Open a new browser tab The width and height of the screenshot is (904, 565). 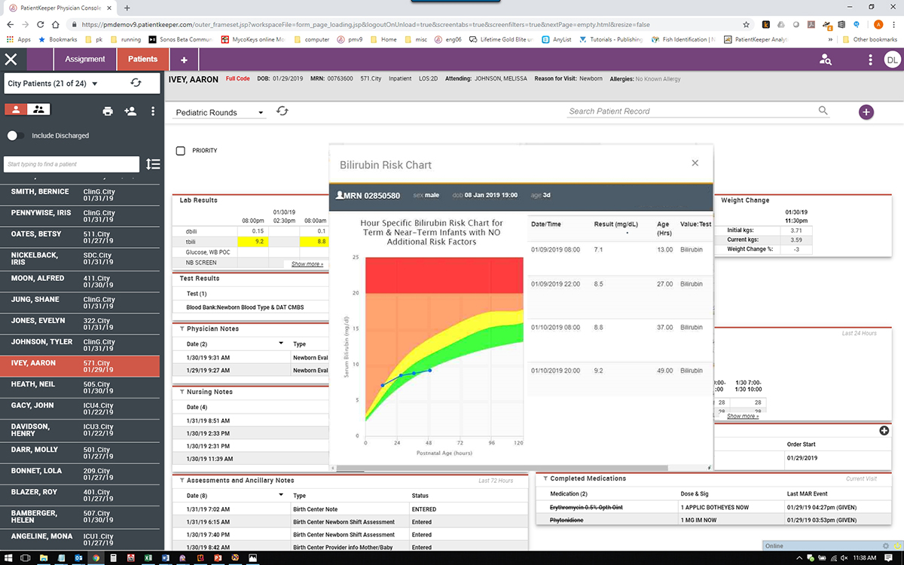coord(126,8)
